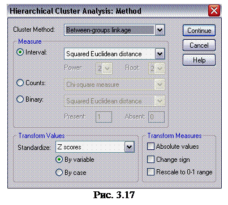The image size is (228, 205).
Task: Click the Present value field
Action: [x=104, y=117]
